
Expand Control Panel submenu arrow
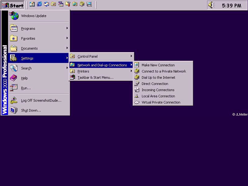[x=131, y=56]
